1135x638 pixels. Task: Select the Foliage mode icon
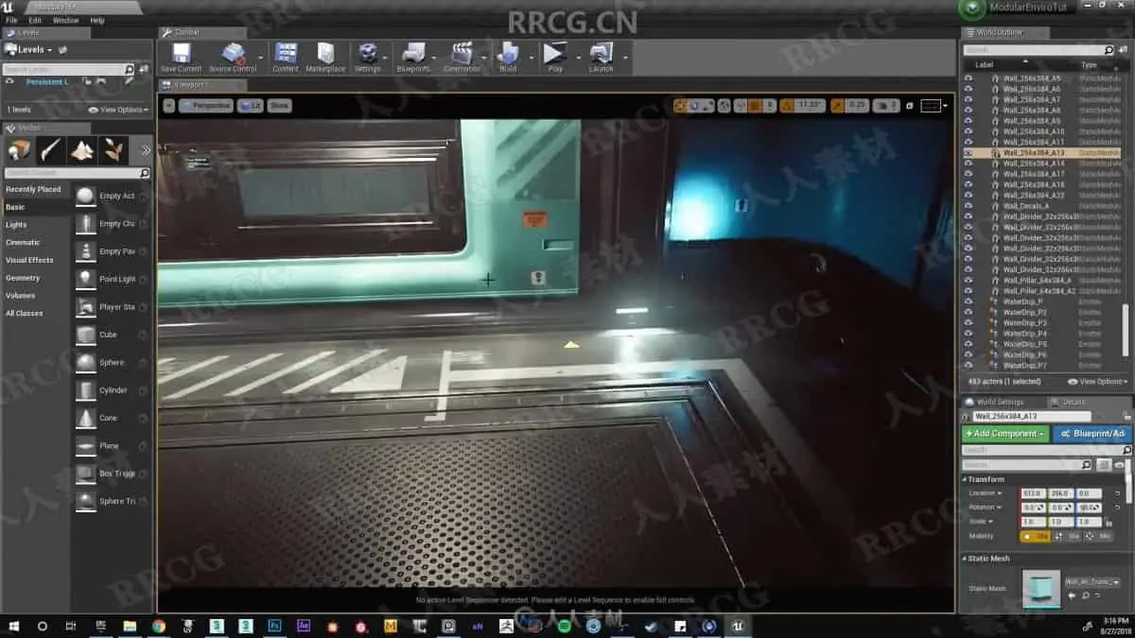tap(113, 150)
